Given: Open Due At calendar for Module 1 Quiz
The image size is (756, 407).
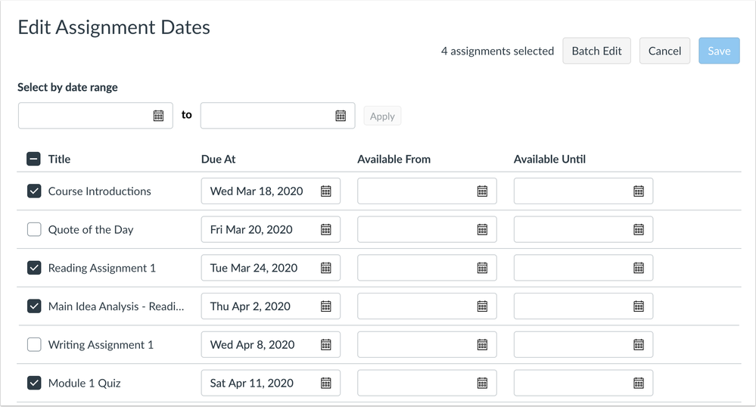Looking at the screenshot, I should pos(326,383).
